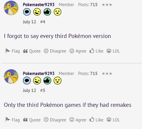Like post #4

96,51
